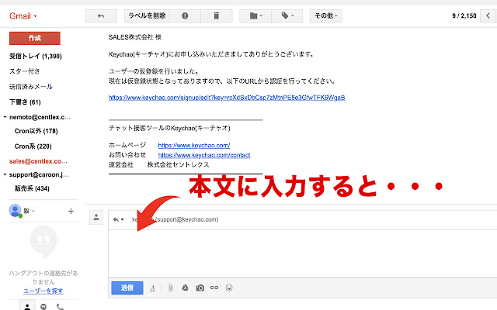497x310 pixels.
Task: Click the insert link icon
Action: point(214,288)
